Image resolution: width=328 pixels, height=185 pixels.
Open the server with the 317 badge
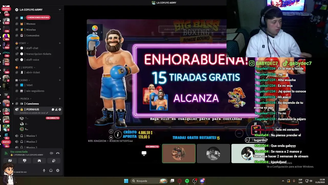pos(6,13)
